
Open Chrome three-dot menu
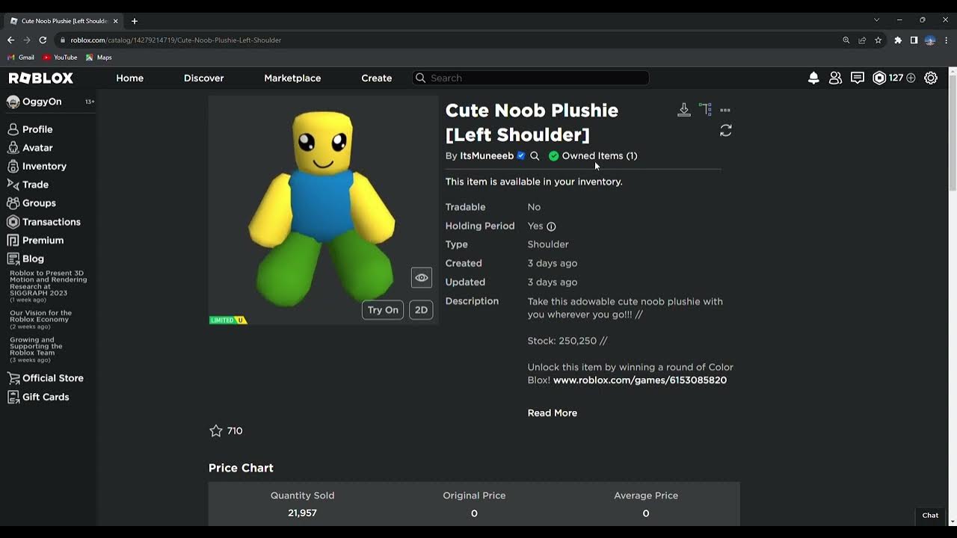pyautogui.click(x=947, y=40)
